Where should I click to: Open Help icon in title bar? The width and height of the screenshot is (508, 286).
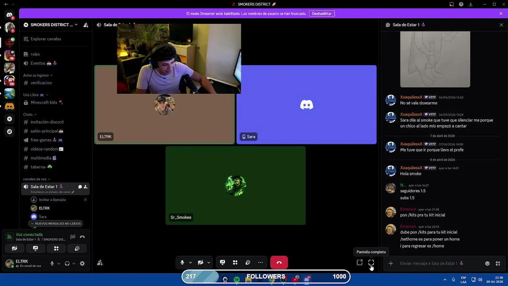461,4
